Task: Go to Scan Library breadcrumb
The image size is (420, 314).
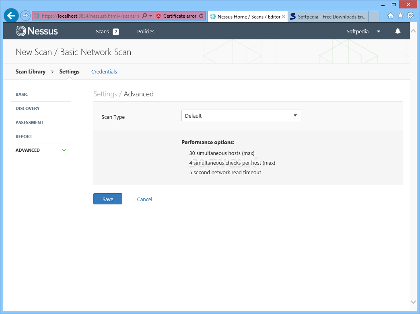Action: [31, 72]
